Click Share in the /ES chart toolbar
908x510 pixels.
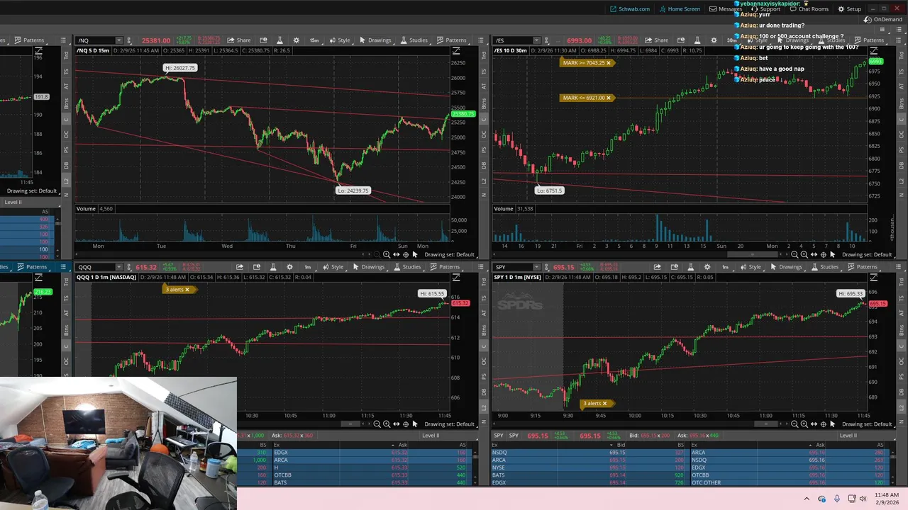(657, 40)
